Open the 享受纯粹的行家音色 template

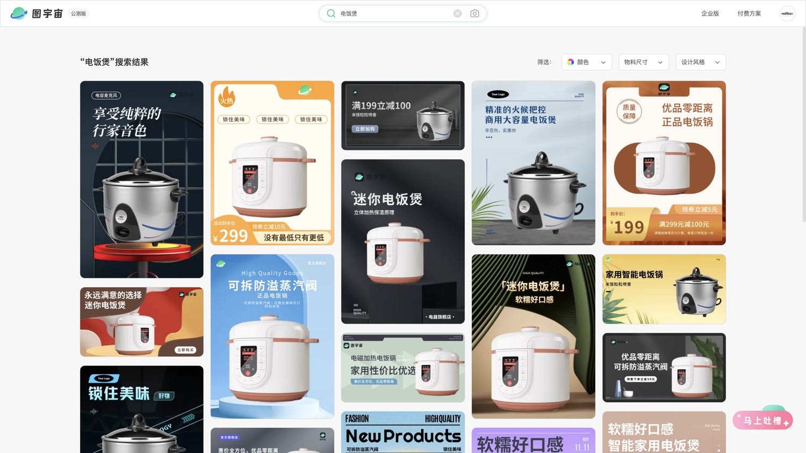[x=142, y=179]
